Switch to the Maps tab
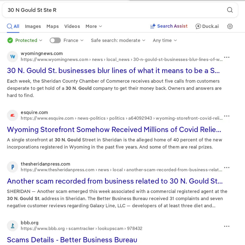Screen dimensions: 245x245 (53, 26)
